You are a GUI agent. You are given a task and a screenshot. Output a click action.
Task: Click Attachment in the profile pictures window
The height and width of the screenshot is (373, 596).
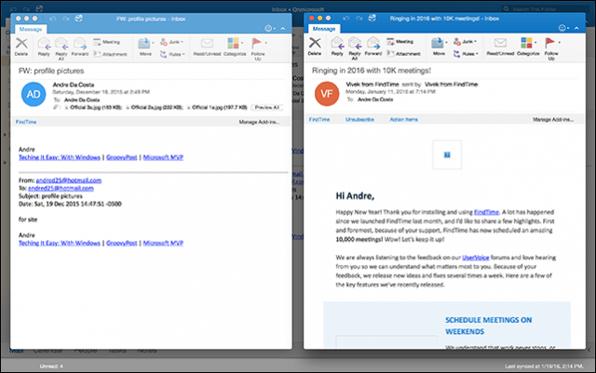(x=110, y=54)
